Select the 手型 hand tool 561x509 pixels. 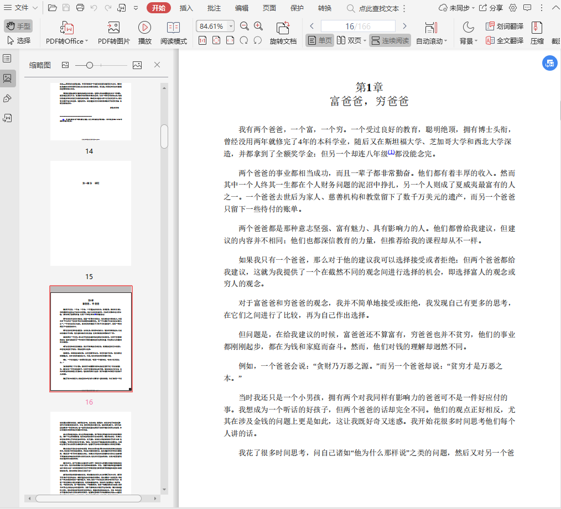pyautogui.click(x=18, y=26)
